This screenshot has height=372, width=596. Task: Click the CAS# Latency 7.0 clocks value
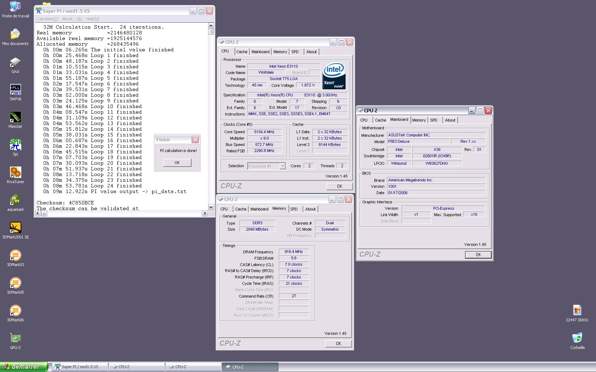tap(294, 264)
